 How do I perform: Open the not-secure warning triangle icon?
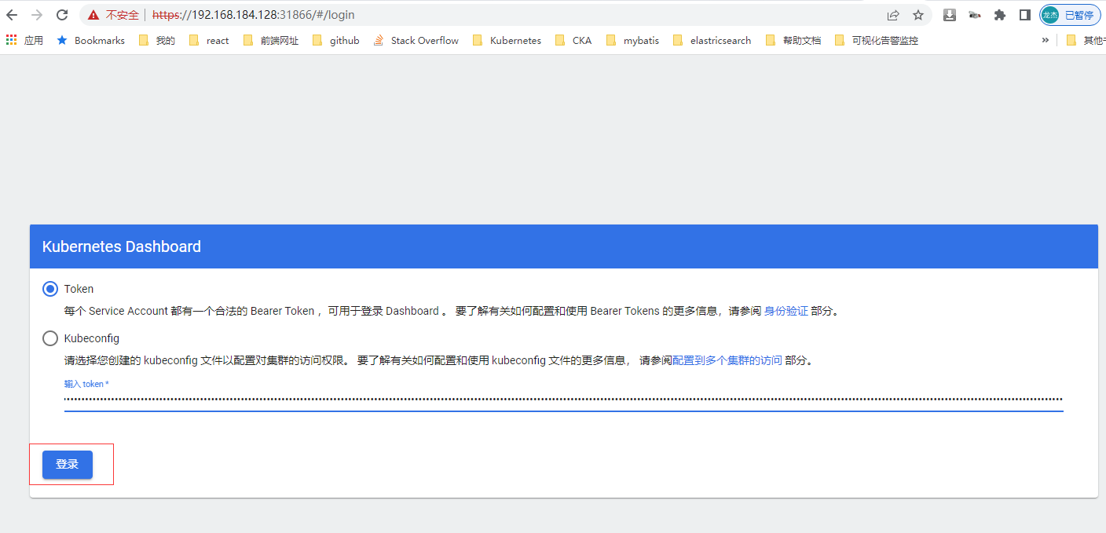click(93, 15)
